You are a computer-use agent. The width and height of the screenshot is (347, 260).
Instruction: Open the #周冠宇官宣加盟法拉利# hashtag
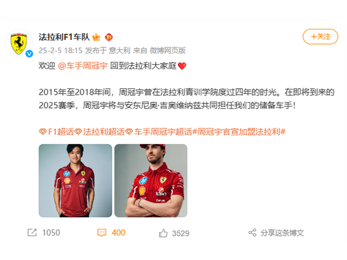pyautogui.click(x=239, y=132)
